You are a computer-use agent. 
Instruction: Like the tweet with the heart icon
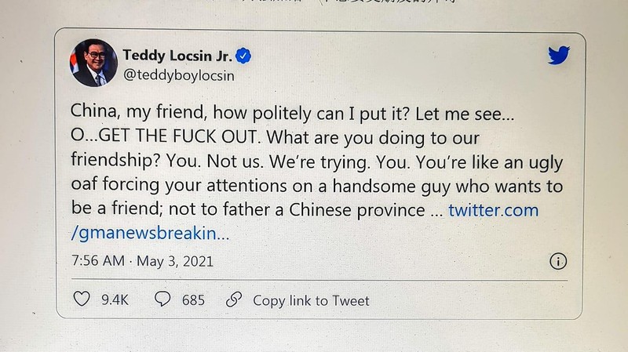click(x=82, y=300)
